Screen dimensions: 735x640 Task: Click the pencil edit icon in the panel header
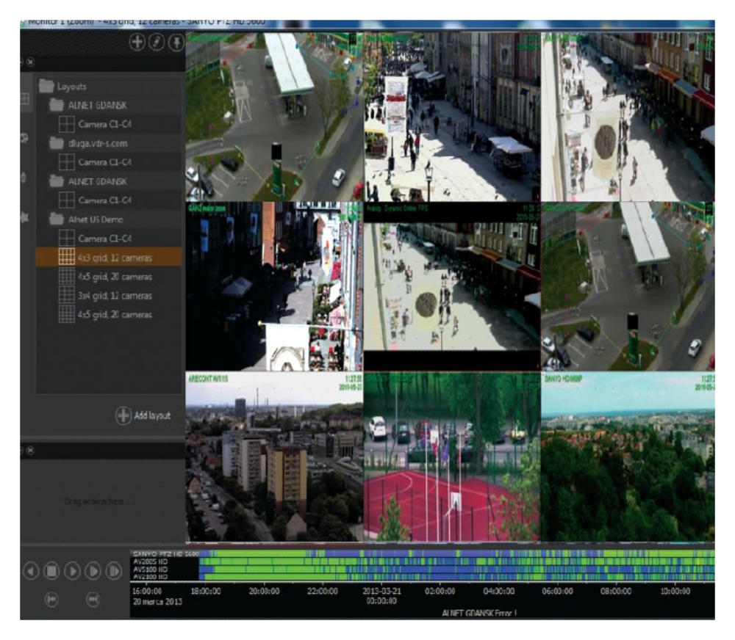click(157, 42)
